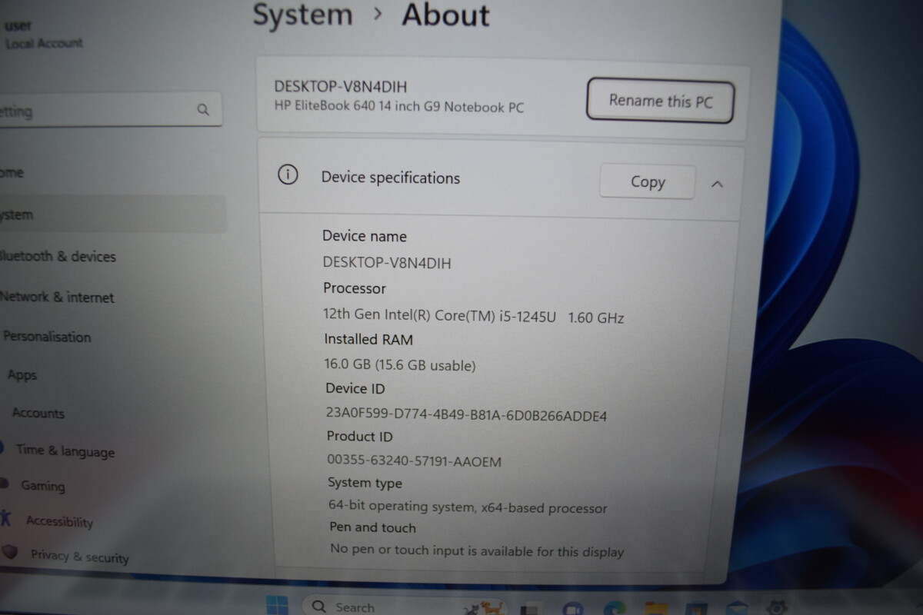
Task: Click the Device specifications heading
Action: (x=391, y=178)
